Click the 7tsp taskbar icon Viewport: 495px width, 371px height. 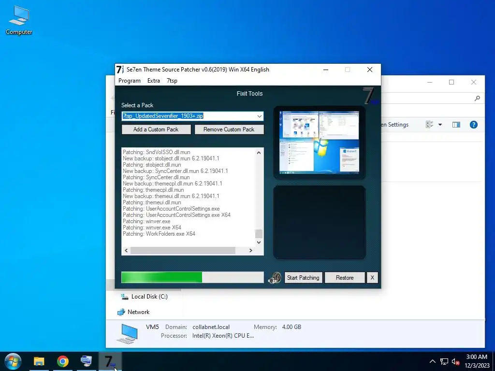point(110,361)
